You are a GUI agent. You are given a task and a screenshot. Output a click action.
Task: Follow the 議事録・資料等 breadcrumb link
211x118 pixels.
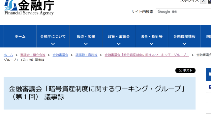(x=86, y=55)
